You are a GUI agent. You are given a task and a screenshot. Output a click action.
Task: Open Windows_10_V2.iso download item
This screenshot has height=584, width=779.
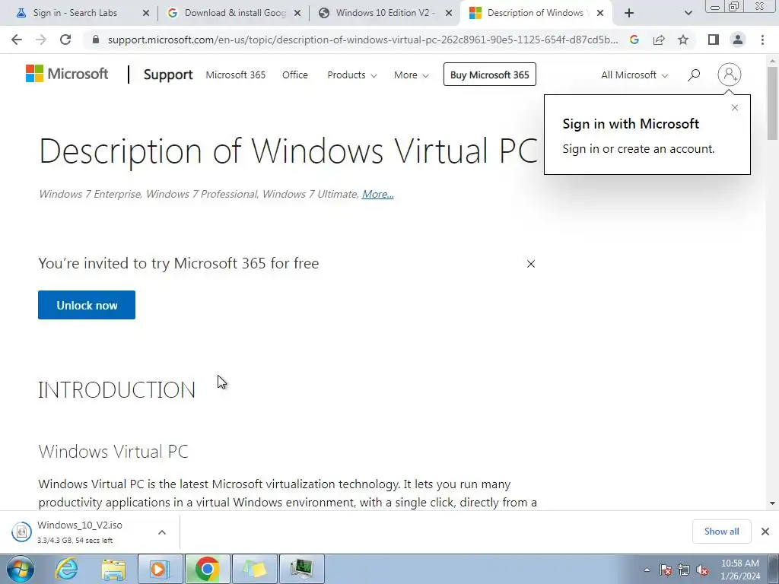click(x=79, y=532)
